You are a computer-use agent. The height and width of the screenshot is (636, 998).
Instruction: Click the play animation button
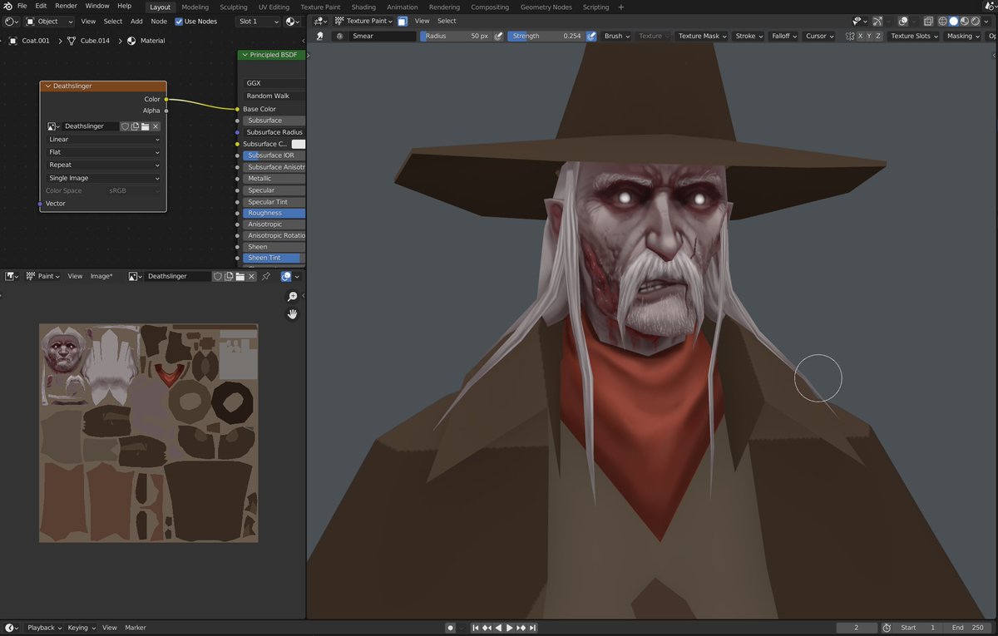(x=510, y=628)
